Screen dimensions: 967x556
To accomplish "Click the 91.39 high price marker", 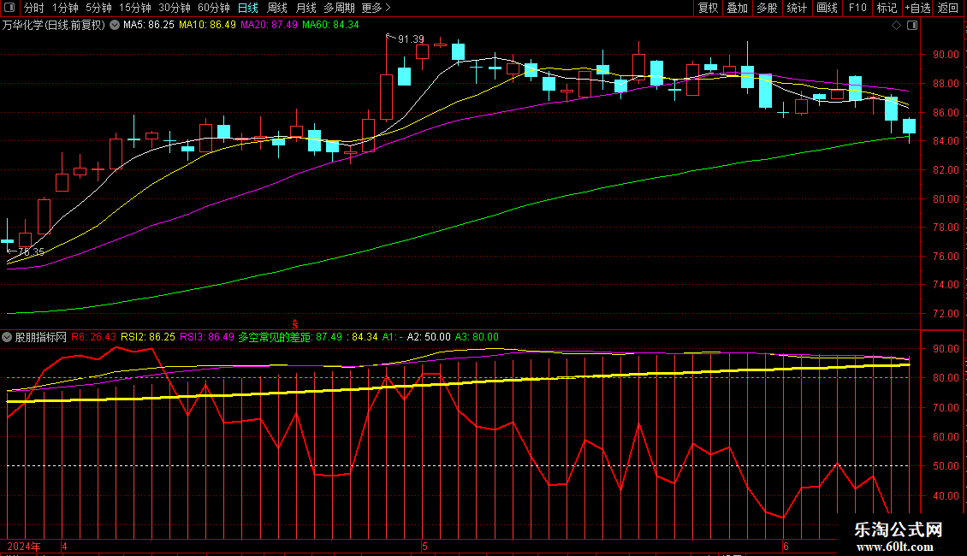I will (x=411, y=38).
